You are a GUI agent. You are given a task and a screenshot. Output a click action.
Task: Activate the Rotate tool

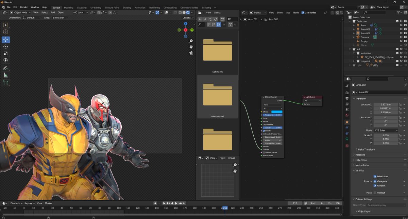(x=6, y=46)
